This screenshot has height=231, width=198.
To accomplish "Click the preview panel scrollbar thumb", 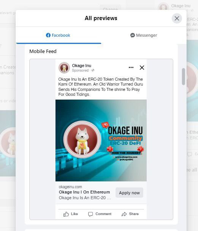I will (184, 76).
